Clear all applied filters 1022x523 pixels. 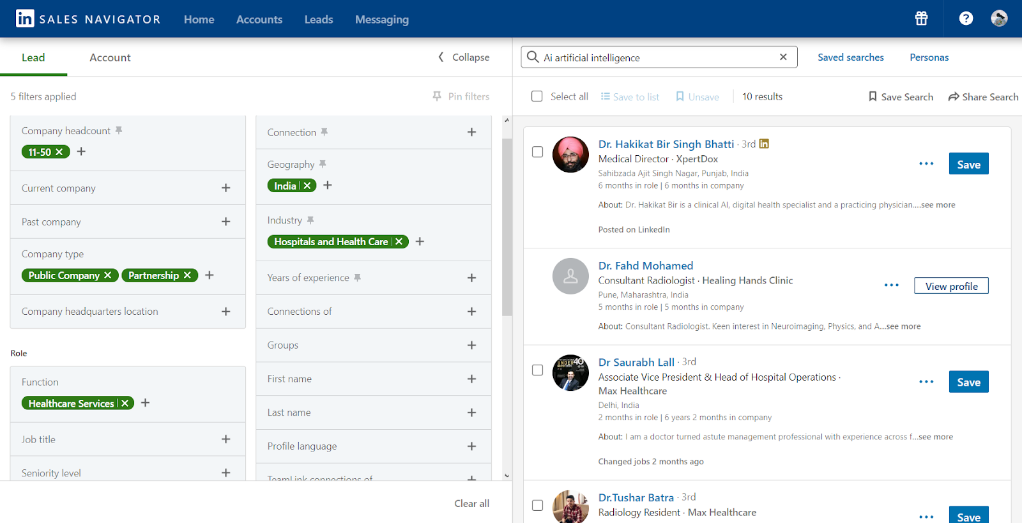click(472, 503)
